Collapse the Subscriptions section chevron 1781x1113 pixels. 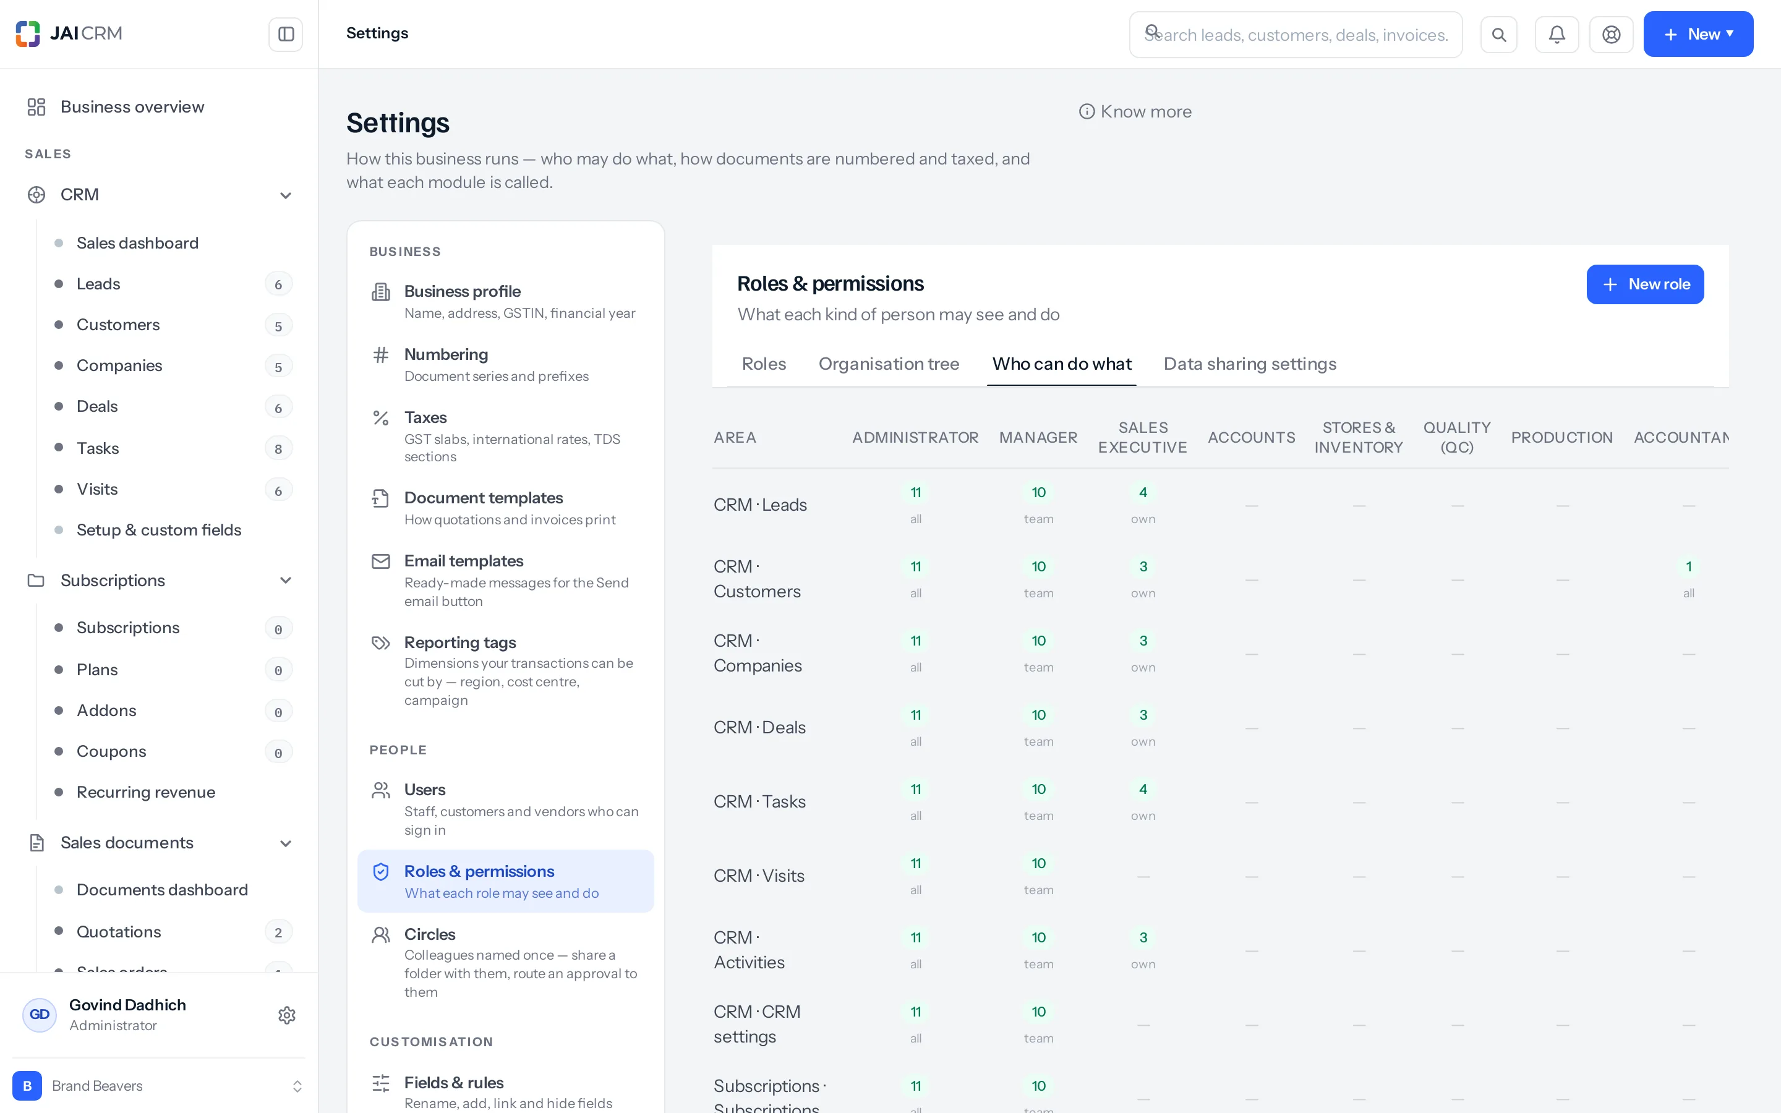pos(286,580)
